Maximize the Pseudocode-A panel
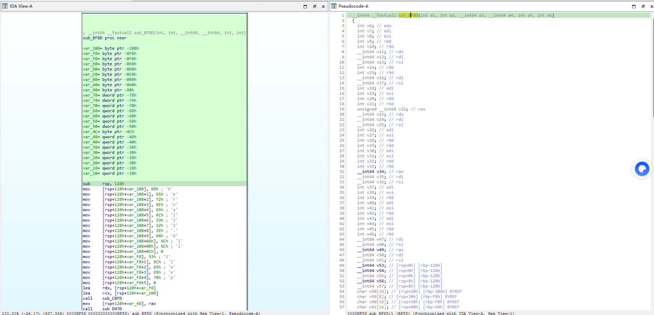Viewport: 654px width, 315px height. (634, 6)
